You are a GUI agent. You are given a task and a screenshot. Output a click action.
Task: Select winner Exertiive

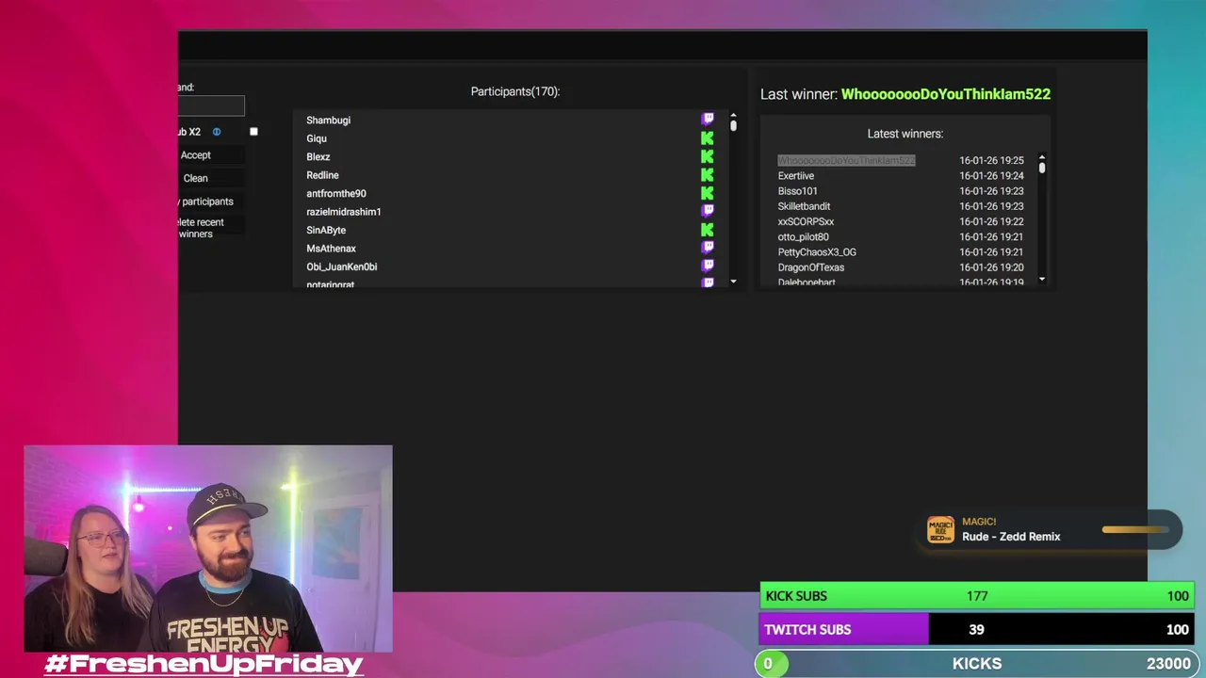point(796,176)
